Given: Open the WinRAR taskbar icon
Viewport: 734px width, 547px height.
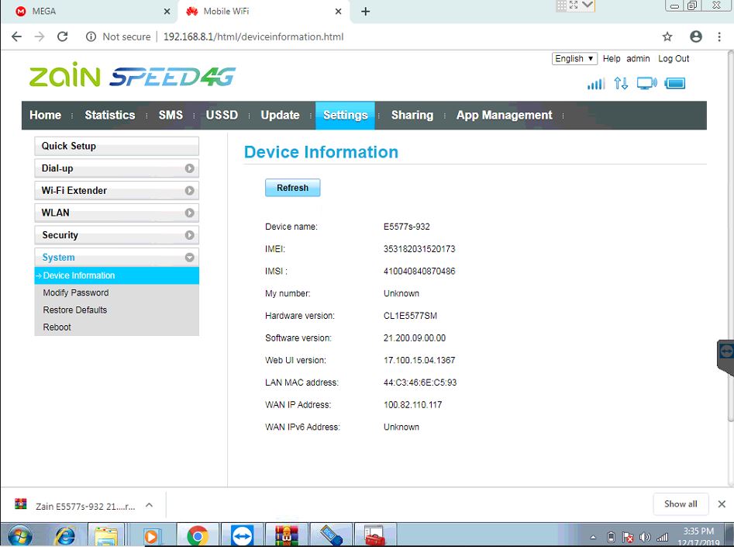Looking at the screenshot, I should click(287, 536).
